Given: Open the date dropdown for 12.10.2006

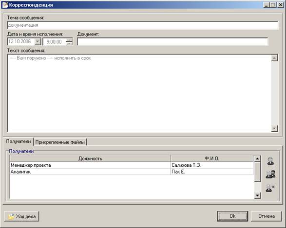Looking at the screenshot, I should pos(38,41).
